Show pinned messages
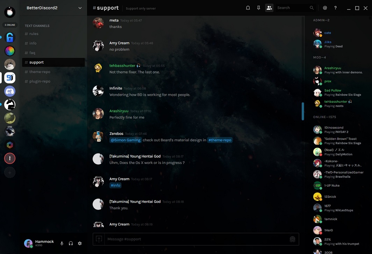This screenshot has height=254, width=372. tap(258, 8)
